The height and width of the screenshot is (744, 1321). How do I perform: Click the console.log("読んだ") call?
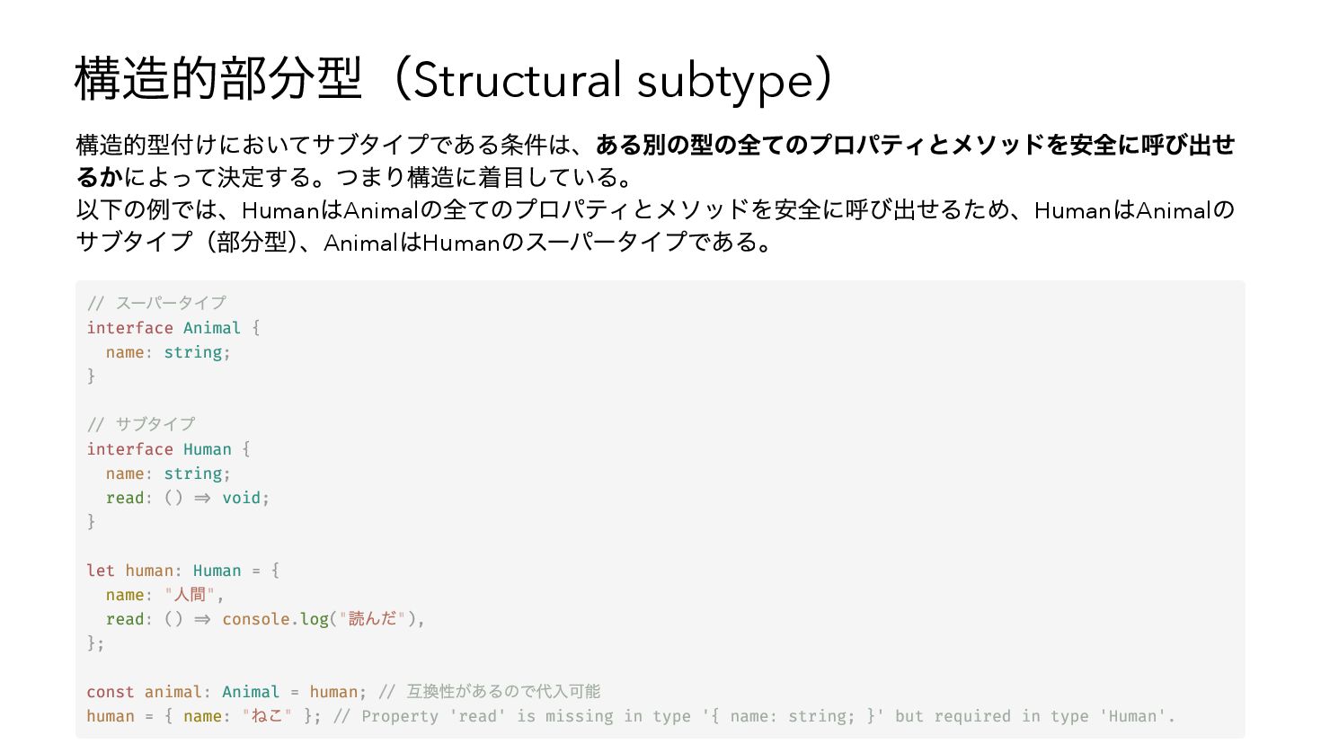pos(322,619)
